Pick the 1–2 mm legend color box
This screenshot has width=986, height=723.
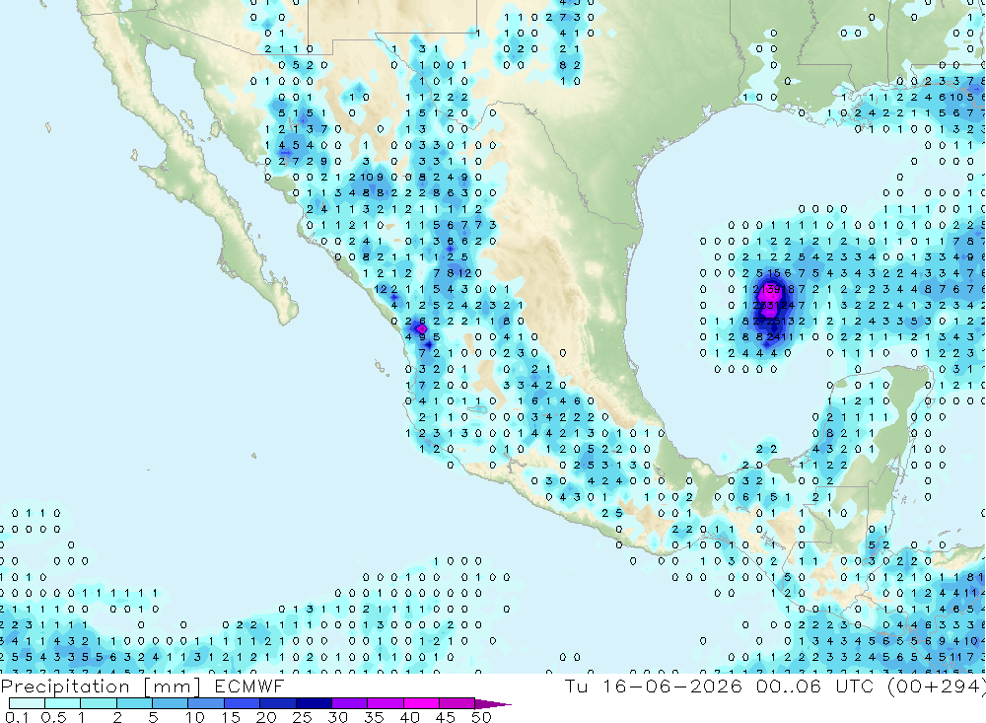coord(98,703)
